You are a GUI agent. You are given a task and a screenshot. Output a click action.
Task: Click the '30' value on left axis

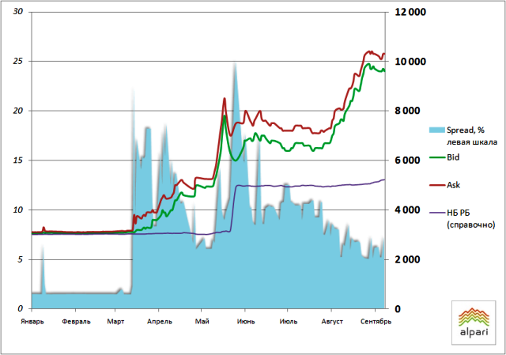[18, 12]
